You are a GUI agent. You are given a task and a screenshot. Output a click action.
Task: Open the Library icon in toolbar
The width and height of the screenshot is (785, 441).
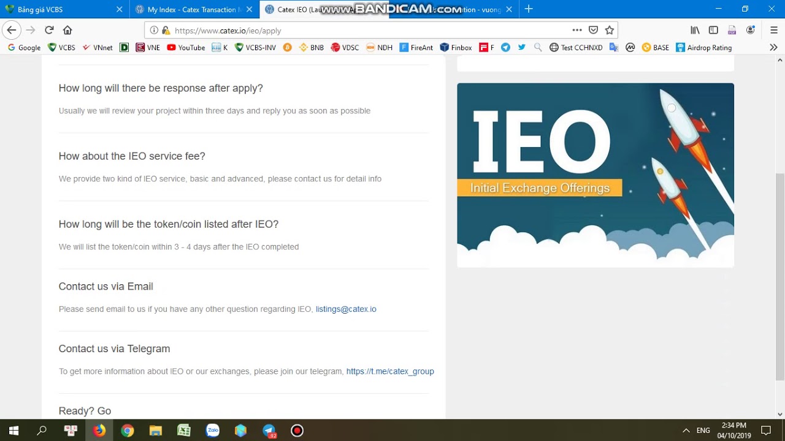pyautogui.click(x=695, y=30)
